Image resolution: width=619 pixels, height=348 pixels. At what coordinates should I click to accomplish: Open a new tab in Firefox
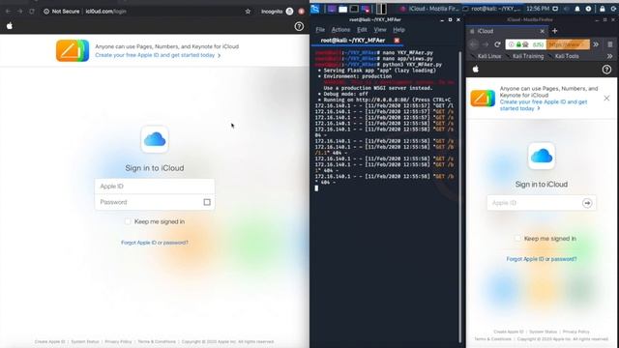(x=554, y=31)
